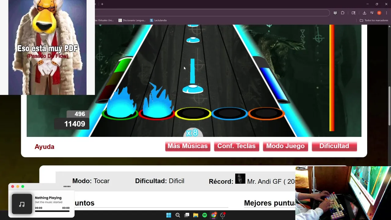Hit the blue fret button
391x220 pixels.
230,113
